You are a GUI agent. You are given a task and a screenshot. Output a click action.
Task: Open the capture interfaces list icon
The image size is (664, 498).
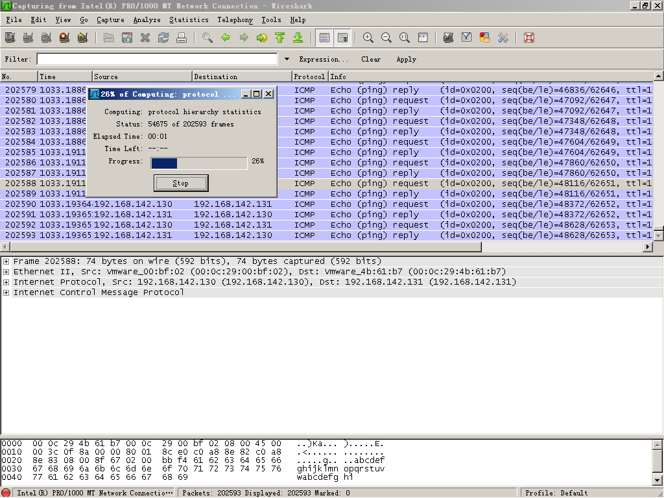point(10,38)
